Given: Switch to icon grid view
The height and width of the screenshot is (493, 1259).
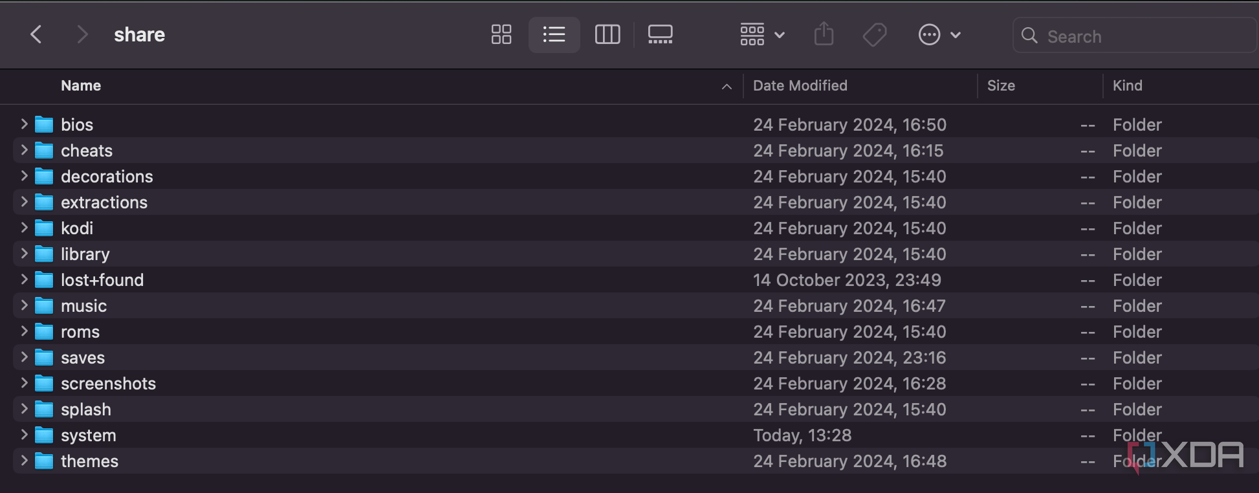Looking at the screenshot, I should [501, 34].
